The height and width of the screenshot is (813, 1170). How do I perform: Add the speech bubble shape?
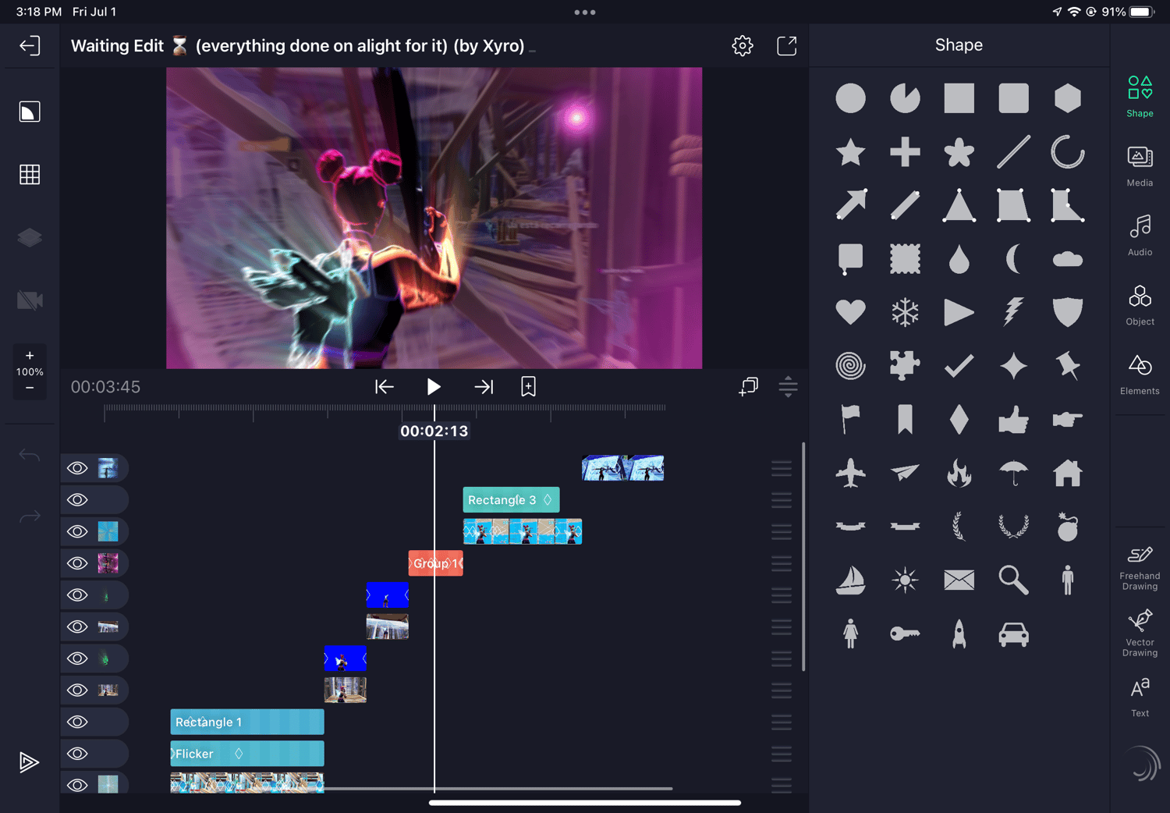(850, 259)
